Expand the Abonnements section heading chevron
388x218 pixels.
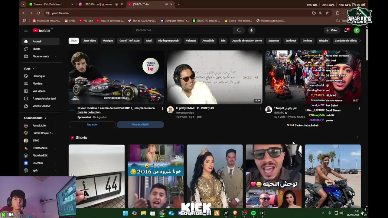point(45,118)
